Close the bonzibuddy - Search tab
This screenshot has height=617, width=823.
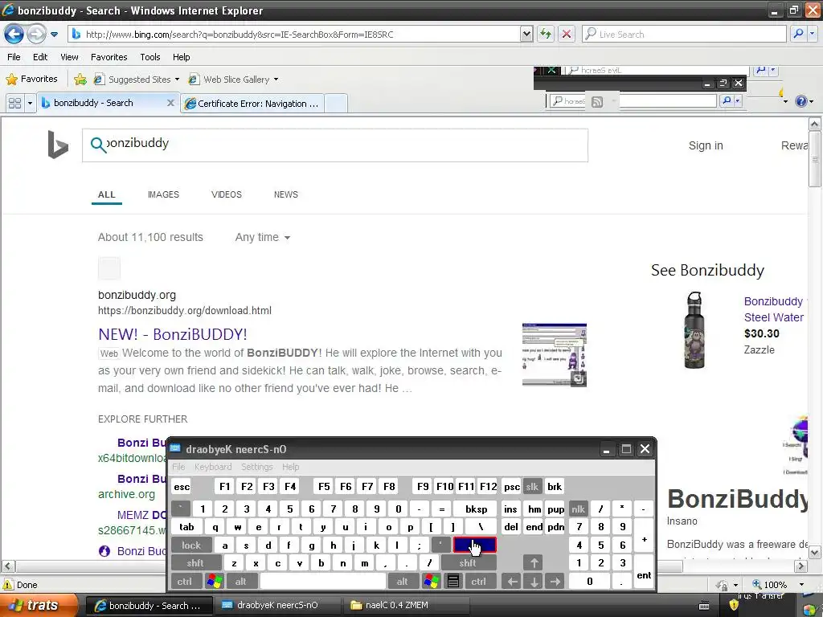(x=170, y=103)
